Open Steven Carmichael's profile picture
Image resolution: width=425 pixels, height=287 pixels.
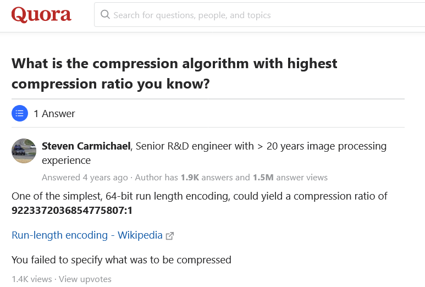[x=24, y=151]
